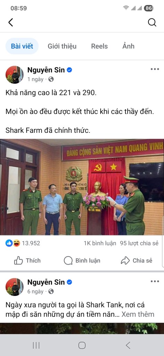
Task: Tap the like reaction emoji count
Action: [x=23, y=243]
